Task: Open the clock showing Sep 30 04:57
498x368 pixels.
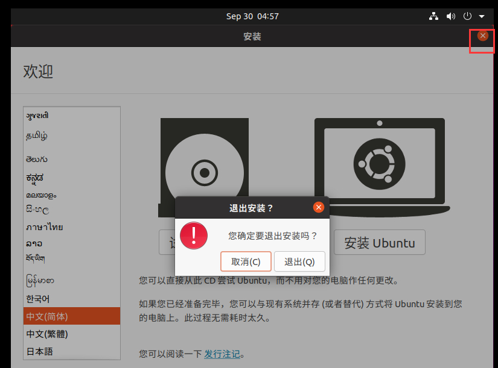Action: (x=252, y=16)
